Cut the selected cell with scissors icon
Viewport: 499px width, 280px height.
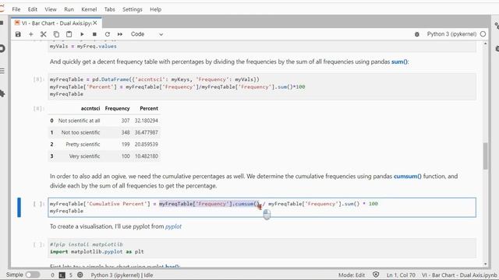[x=44, y=34]
